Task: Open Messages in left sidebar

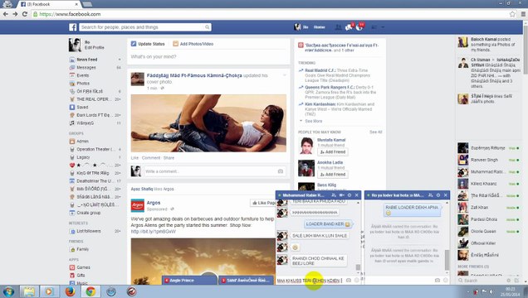Action: pyautogui.click(x=86, y=68)
